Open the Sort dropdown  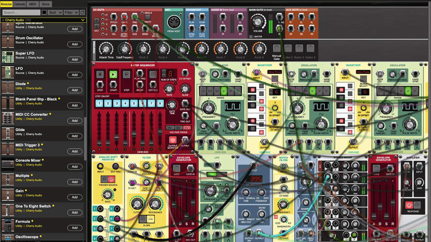pos(55,12)
